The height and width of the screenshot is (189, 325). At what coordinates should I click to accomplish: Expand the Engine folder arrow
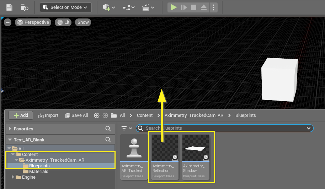pyautogui.click(x=13, y=177)
